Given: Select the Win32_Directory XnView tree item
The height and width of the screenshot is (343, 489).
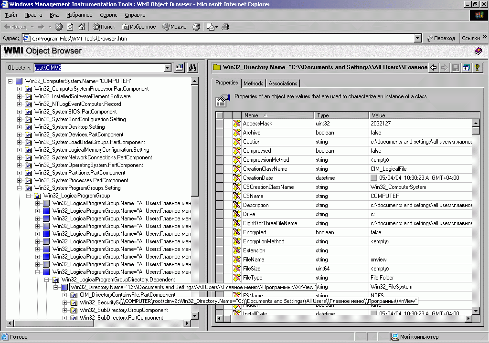Looking at the screenshot, I should coord(193,287).
